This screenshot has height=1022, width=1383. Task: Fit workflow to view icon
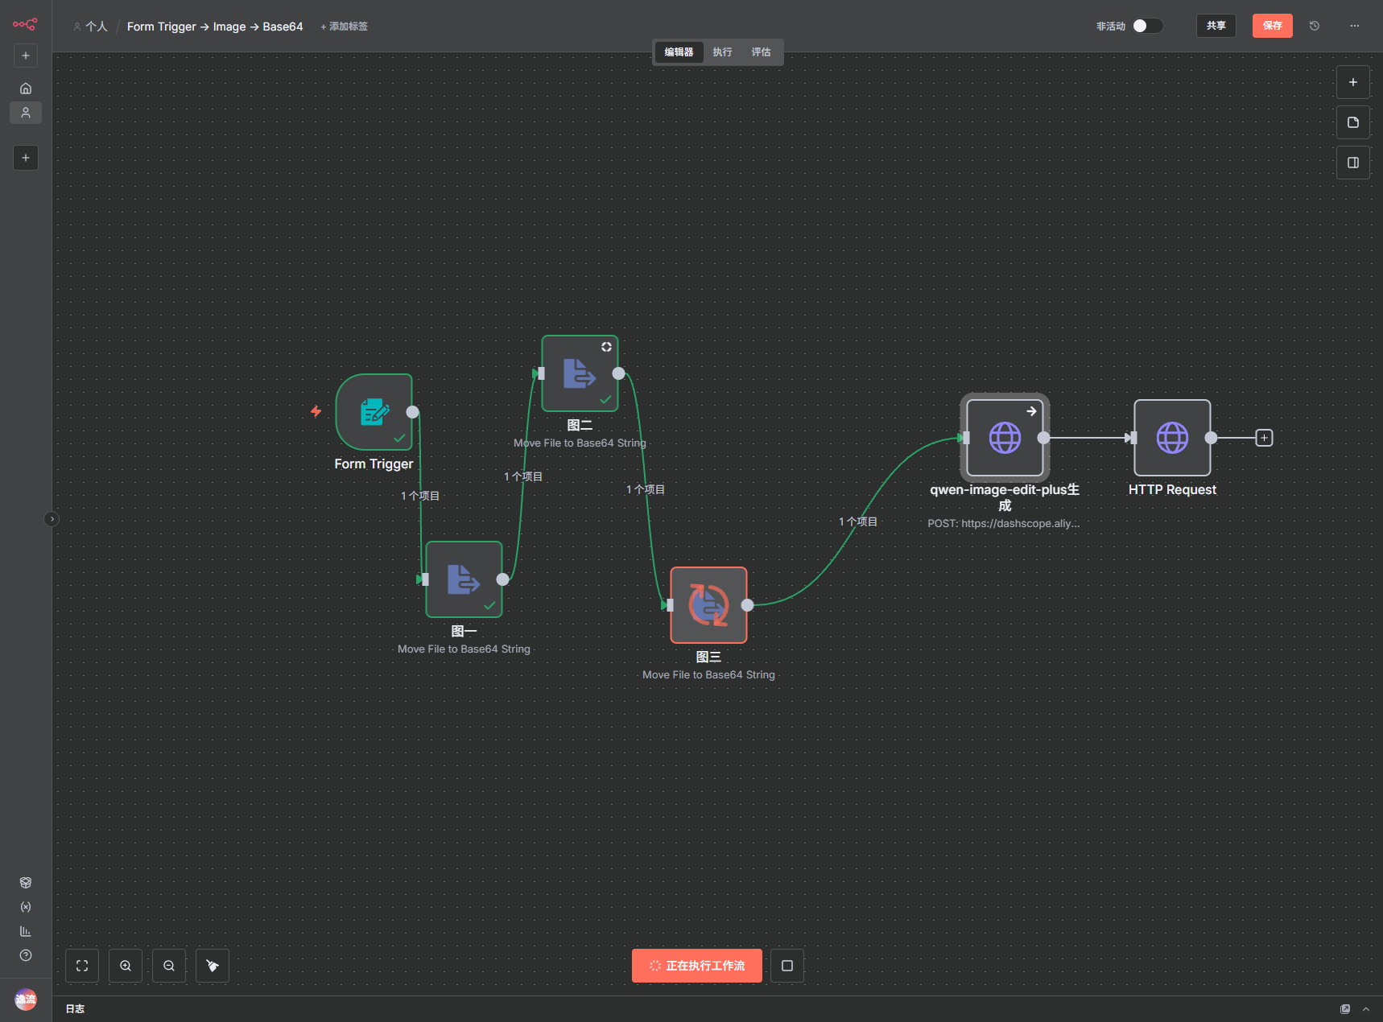pyautogui.click(x=82, y=966)
